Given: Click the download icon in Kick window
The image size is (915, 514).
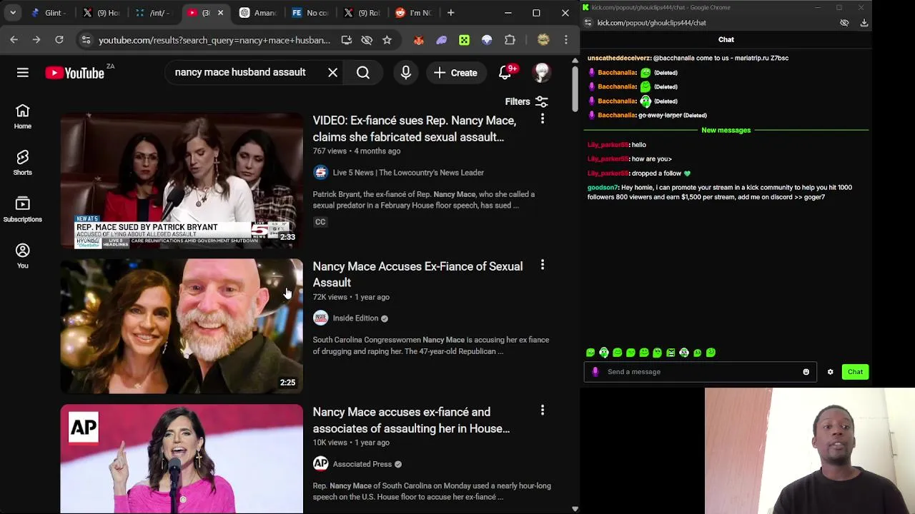Looking at the screenshot, I should pos(864,23).
